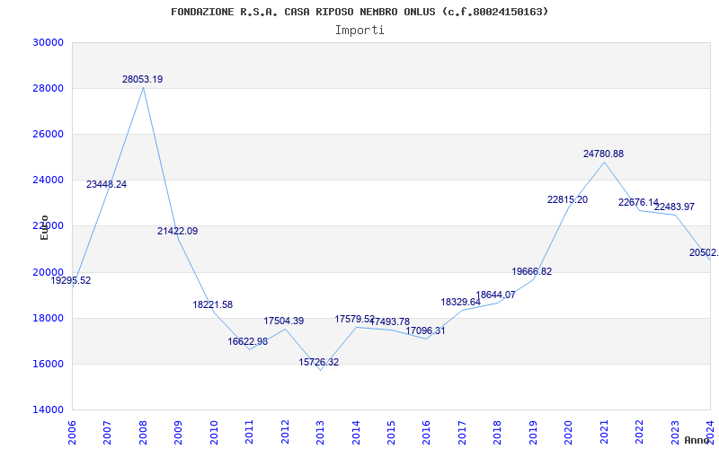Click the 24000 y-axis tick label
Viewport: 719px width, 449px height.
click(48, 180)
